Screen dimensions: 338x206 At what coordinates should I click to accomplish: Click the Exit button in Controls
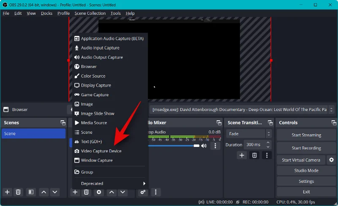306,192
